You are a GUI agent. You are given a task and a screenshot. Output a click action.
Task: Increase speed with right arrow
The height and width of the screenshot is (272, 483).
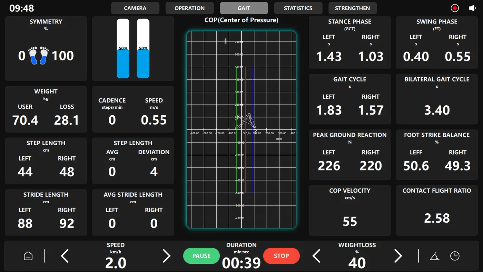167,256
